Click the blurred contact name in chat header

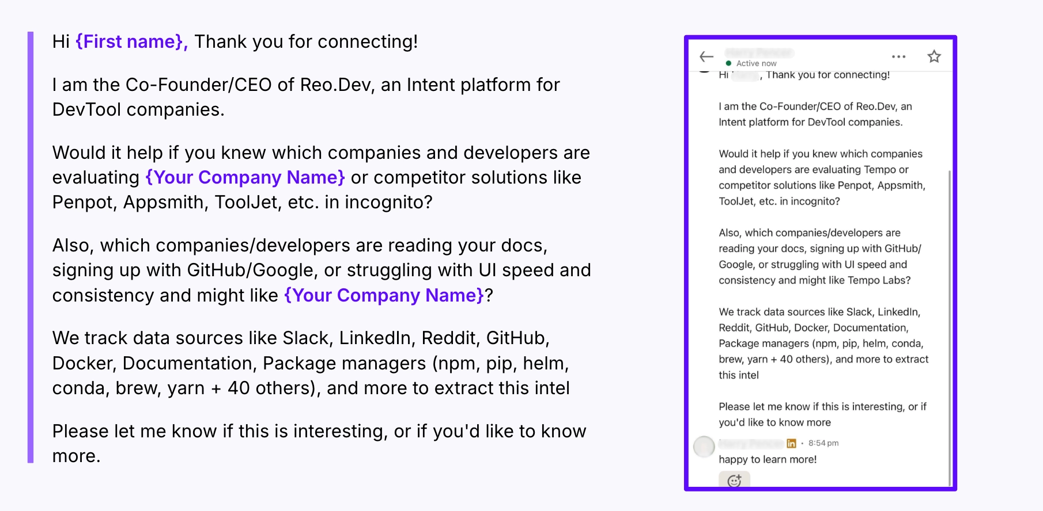(758, 52)
